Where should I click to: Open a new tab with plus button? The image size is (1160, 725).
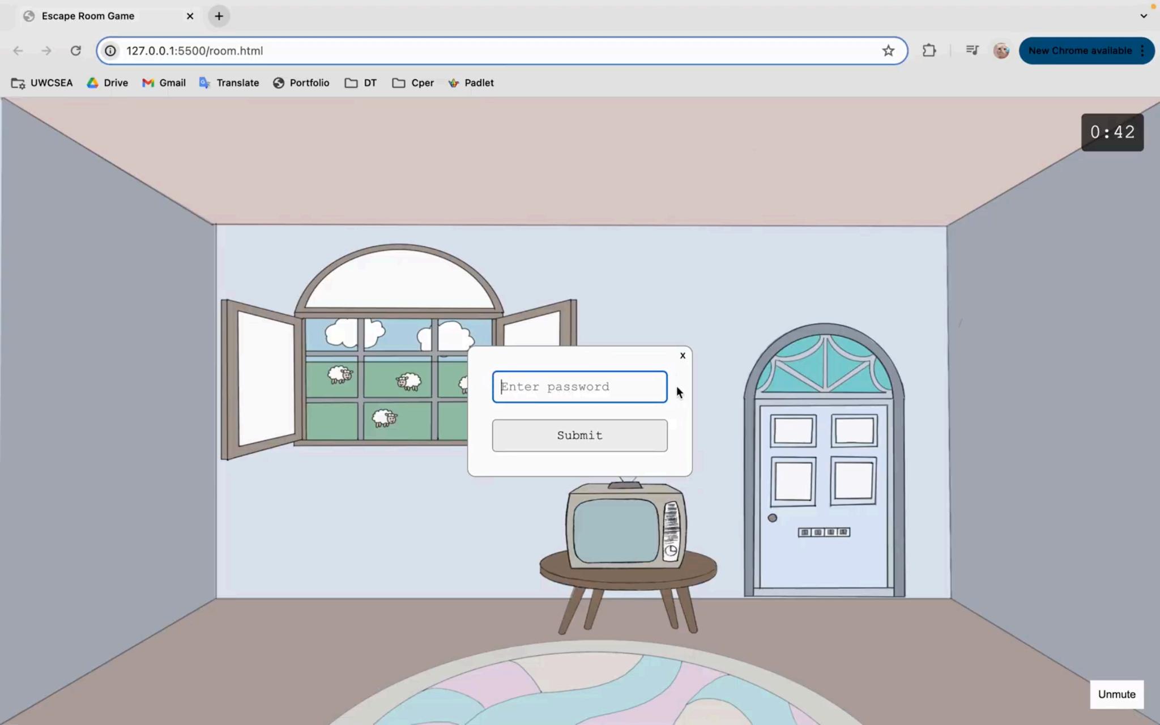tap(219, 16)
